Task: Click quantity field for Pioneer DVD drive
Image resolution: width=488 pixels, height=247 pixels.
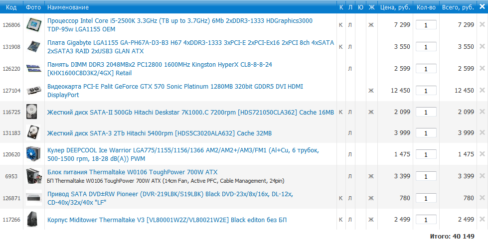Action: (426, 198)
